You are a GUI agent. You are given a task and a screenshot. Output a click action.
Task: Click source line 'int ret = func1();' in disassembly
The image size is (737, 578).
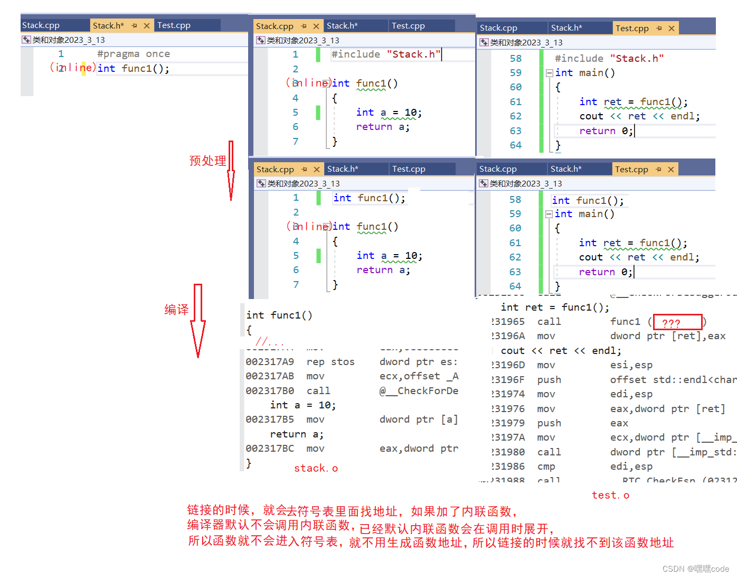(x=555, y=307)
